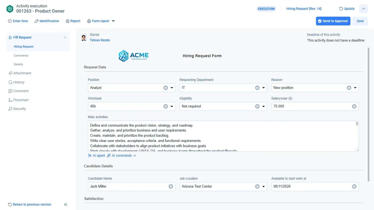The height and width of the screenshot is (210, 374).
Task: Collapse the Fill Request section
Action: (x=65, y=37)
